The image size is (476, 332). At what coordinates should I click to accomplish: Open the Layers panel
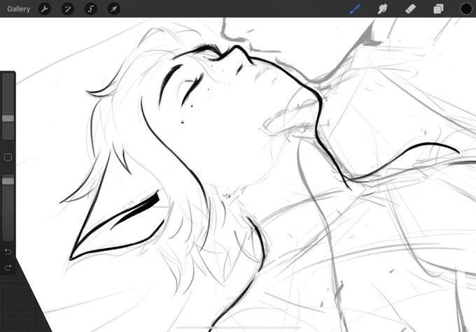(438, 9)
